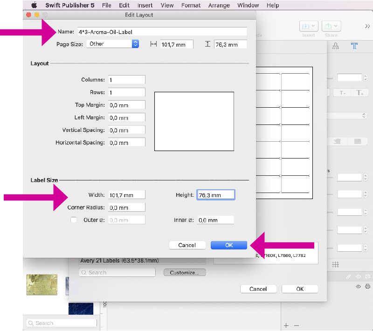Click the minus button below the layers list
Screen dimensions: 373x331
pyautogui.click(x=297, y=325)
